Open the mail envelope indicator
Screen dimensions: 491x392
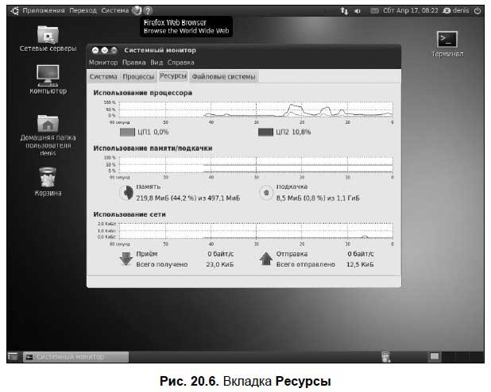pyautogui.click(x=374, y=11)
